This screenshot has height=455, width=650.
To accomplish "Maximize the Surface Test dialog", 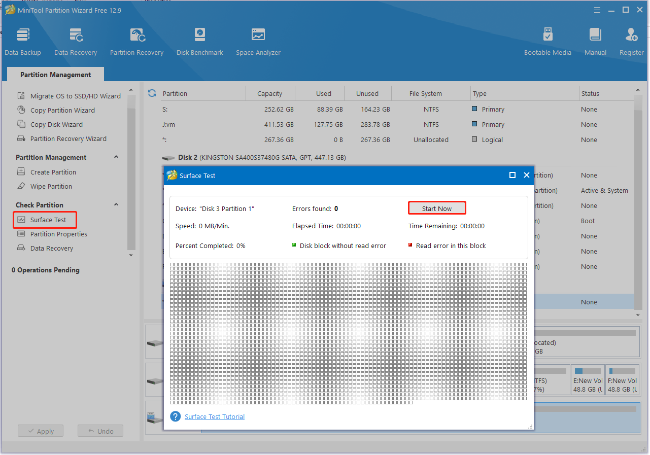I will pos(512,175).
